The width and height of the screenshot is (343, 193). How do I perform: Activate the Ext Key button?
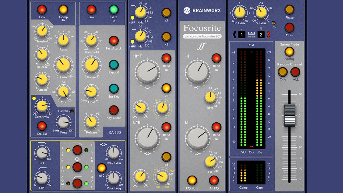(114, 89)
